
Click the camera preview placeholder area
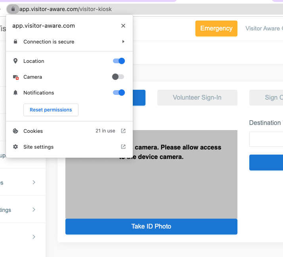pyautogui.click(x=151, y=174)
